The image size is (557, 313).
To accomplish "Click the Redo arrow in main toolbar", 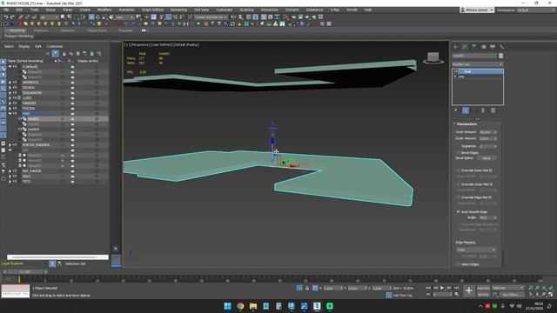I will pyautogui.click(x=12, y=17).
